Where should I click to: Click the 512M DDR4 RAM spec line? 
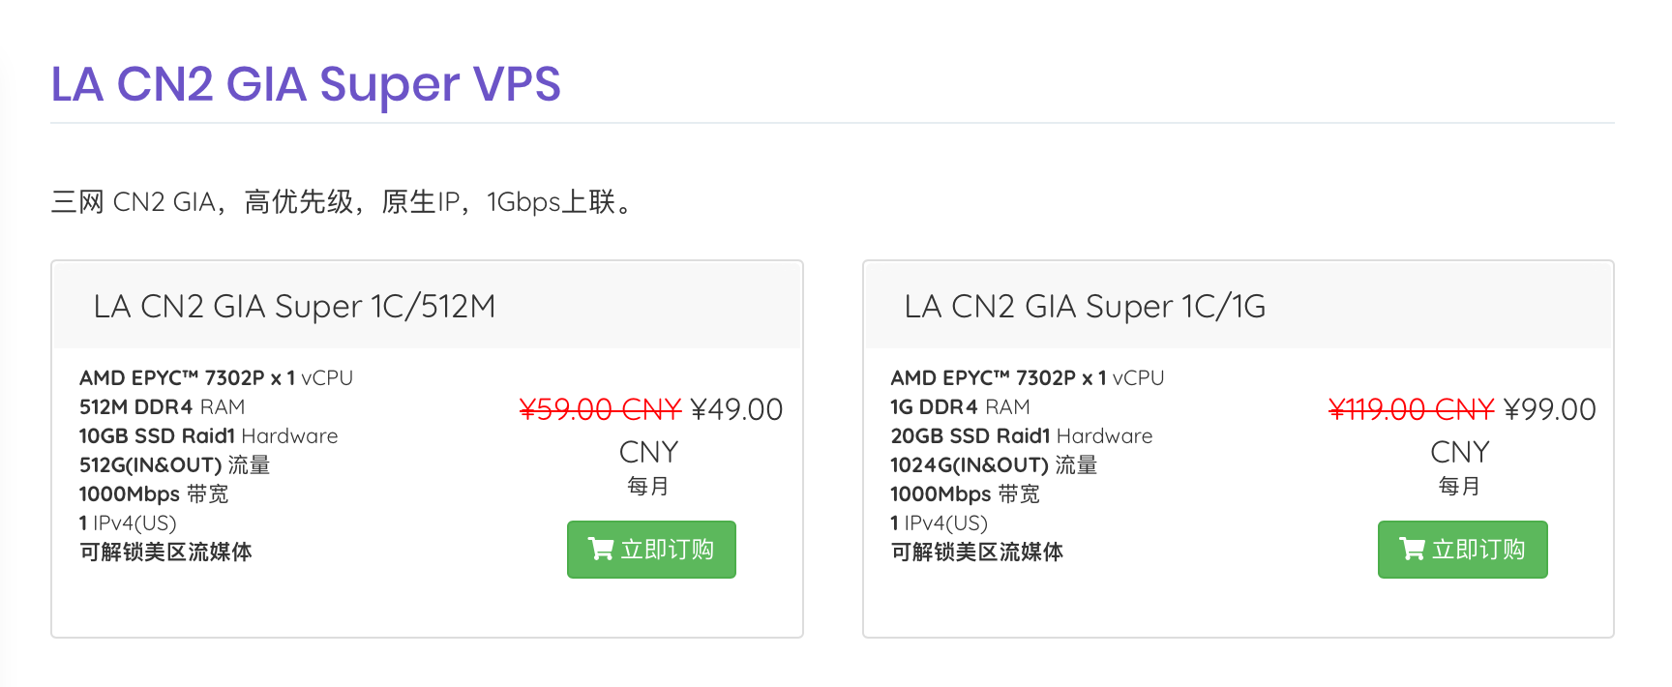coord(162,407)
